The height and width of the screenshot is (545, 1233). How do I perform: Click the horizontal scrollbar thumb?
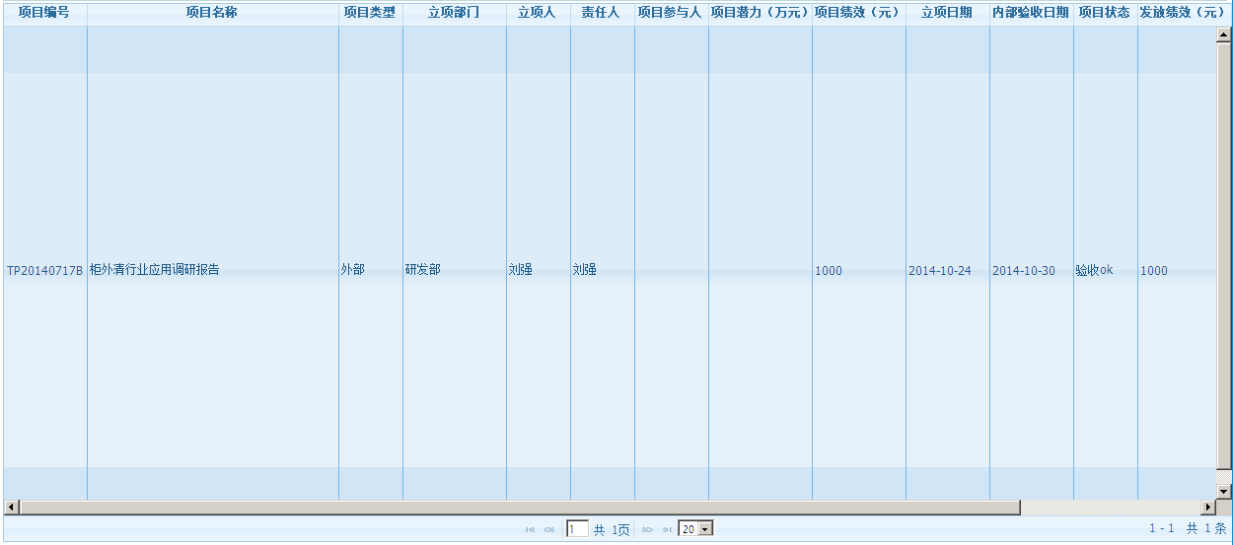(520, 507)
